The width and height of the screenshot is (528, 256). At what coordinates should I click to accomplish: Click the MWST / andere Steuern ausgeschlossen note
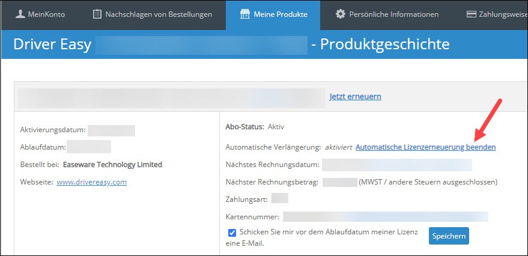click(428, 182)
